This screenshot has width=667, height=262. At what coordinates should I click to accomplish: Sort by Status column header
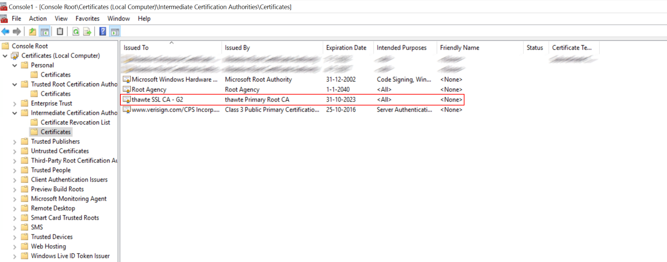536,47
